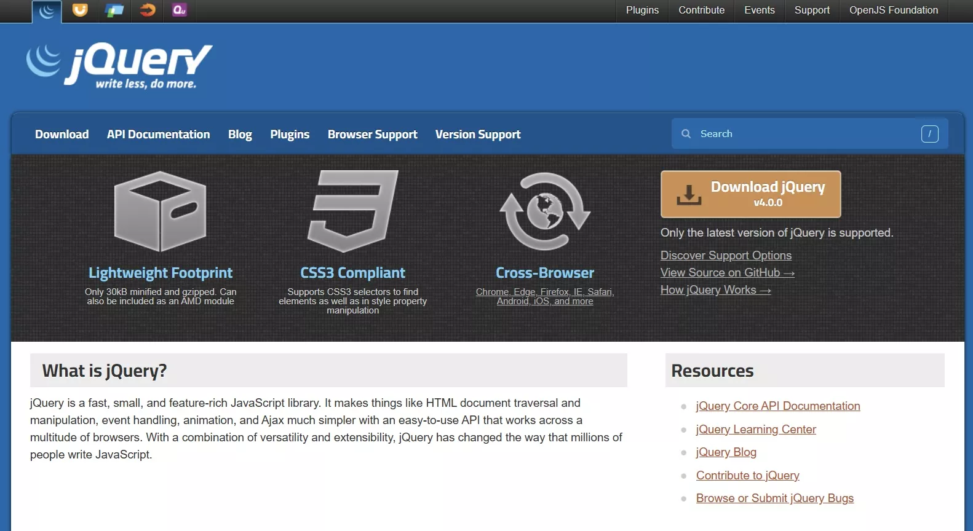Image resolution: width=973 pixels, height=531 pixels.
Task: Open Contribute to jQuery link
Action: [x=748, y=476]
